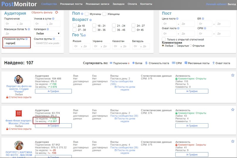Select Закрытые comments radio button
Viewport: 237px width, 158px height.
(x=175, y=46)
